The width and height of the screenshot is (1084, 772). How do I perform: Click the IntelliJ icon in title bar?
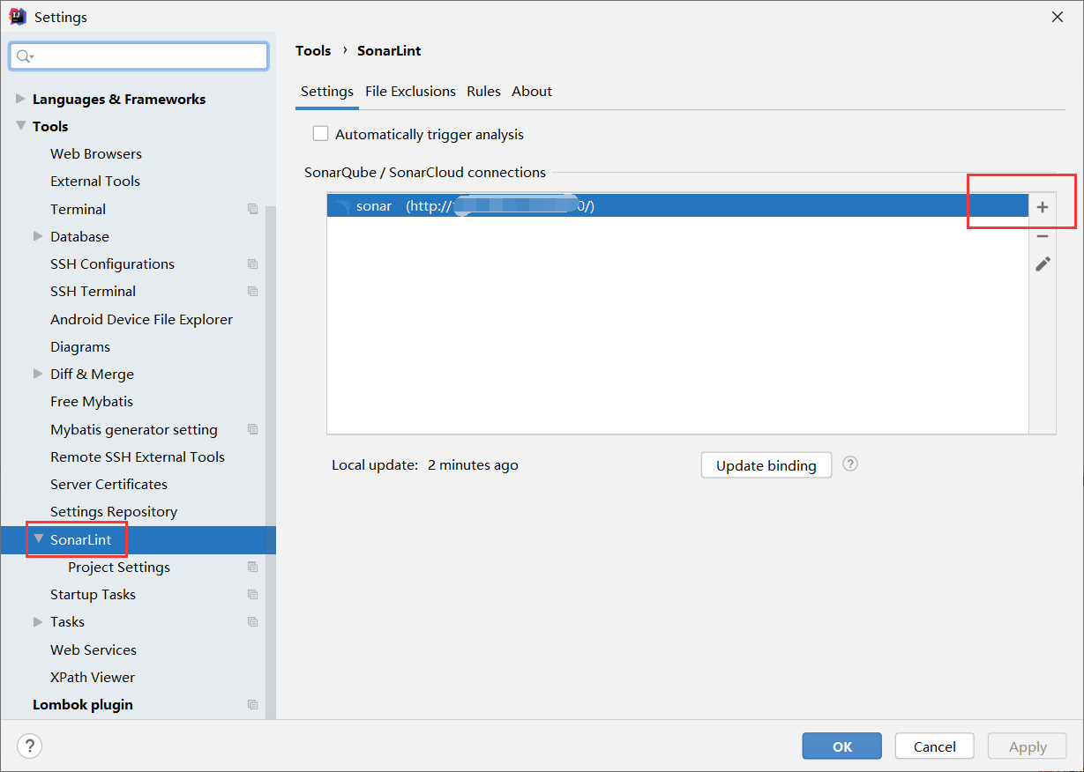[18, 16]
